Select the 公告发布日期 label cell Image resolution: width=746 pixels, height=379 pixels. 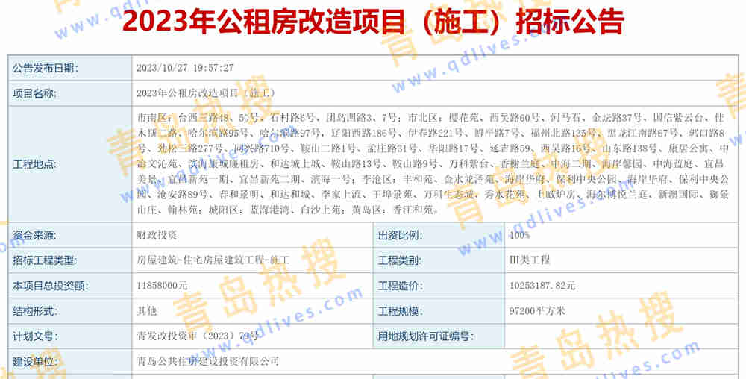(70, 68)
